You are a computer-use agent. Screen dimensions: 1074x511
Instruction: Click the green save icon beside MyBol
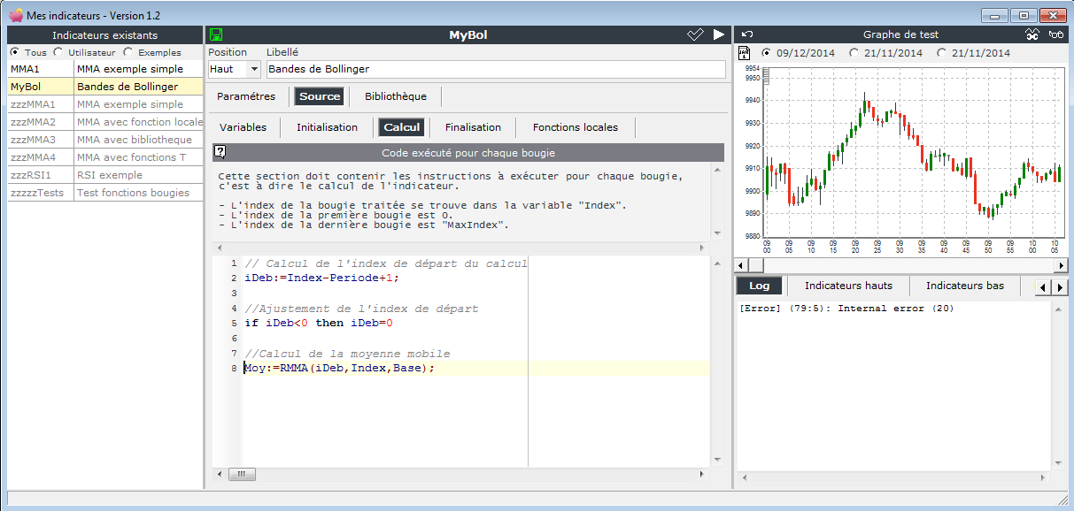click(215, 35)
